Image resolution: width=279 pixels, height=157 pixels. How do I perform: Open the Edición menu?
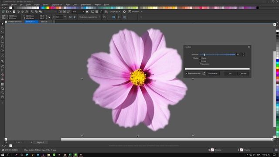coord(14,5)
